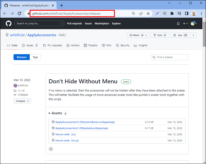Image resolution: width=206 pixels, height=164 pixels.
Task: Download ApplyAccessoriesv1.1.9DynamicBones.unitypackage
Action: coord(85,122)
